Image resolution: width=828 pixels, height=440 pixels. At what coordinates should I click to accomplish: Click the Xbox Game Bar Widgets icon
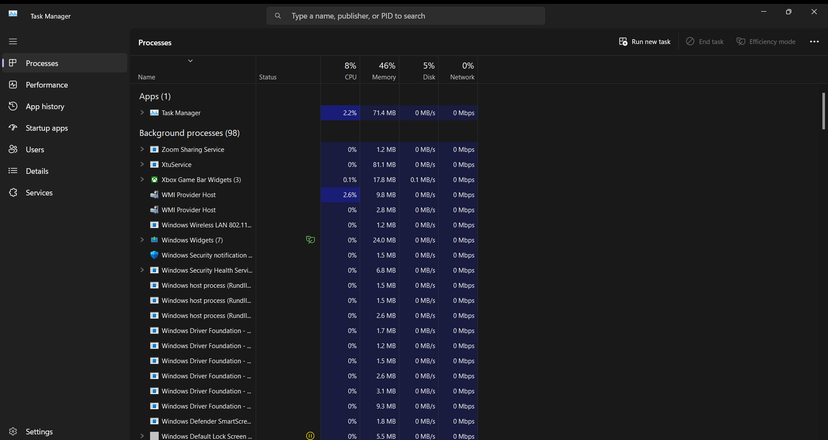154,179
